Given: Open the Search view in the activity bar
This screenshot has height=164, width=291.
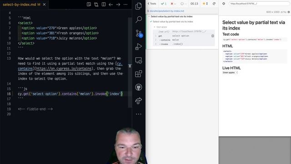Looking at the screenshot, I should (x=138, y=19).
